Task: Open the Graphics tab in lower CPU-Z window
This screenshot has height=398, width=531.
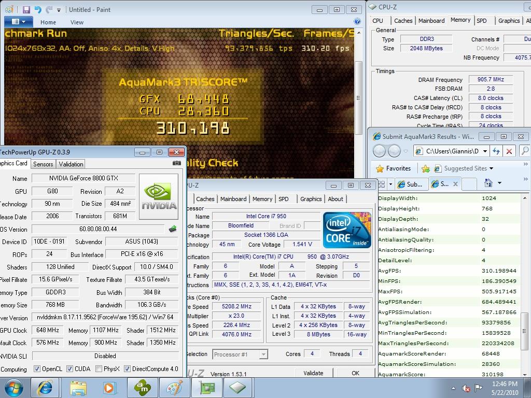Action: (x=311, y=199)
